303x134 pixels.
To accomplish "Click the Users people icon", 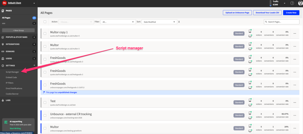I will point(3,59).
